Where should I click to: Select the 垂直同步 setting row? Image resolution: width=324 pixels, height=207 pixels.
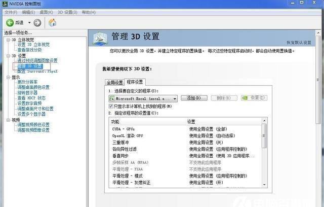click(x=185, y=156)
